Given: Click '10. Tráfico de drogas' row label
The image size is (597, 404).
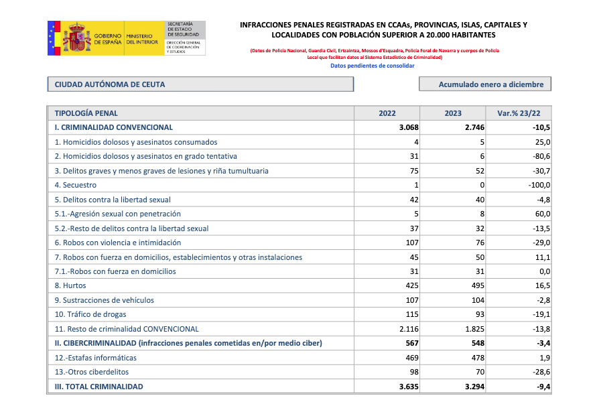Looking at the screenshot, I should [x=90, y=314].
